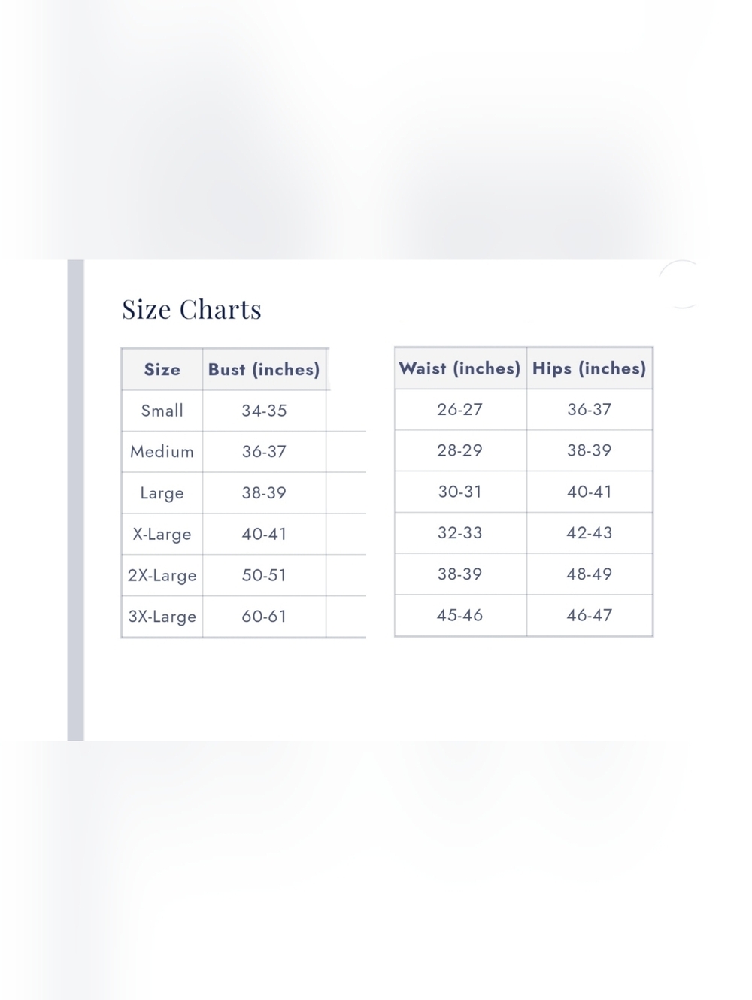
Task: Click the 50-51 bust measurement cell
Action: coord(264,576)
